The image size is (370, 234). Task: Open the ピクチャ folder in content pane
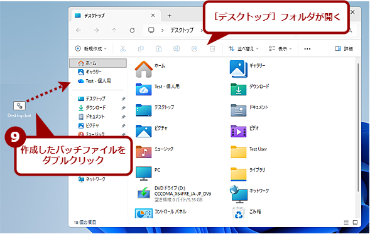pyautogui.click(x=143, y=131)
